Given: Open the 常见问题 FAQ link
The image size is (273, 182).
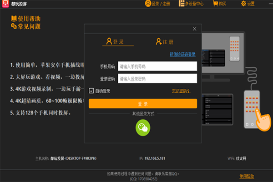Looking at the screenshot, I should pyautogui.click(x=25, y=26).
